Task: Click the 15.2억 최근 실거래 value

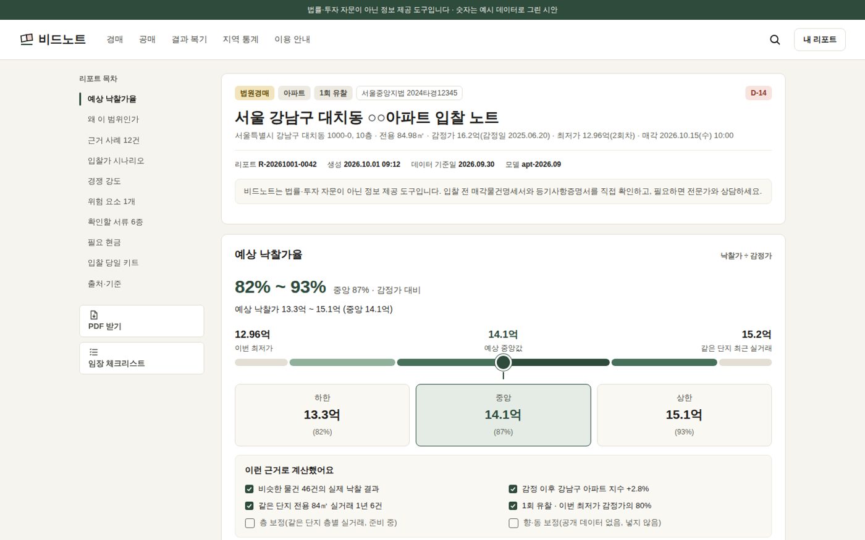Action: pos(756,334)
